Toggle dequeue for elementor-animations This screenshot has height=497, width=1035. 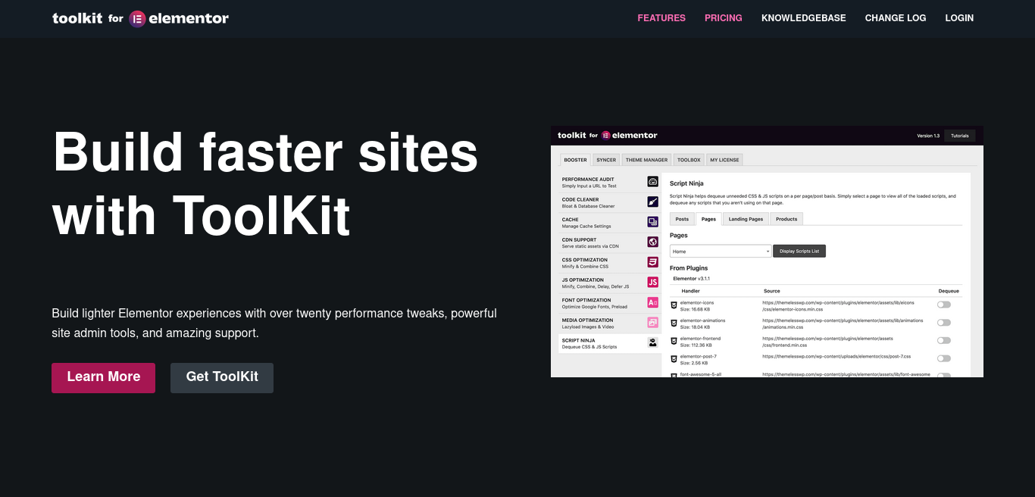click(x=943, y=323)
